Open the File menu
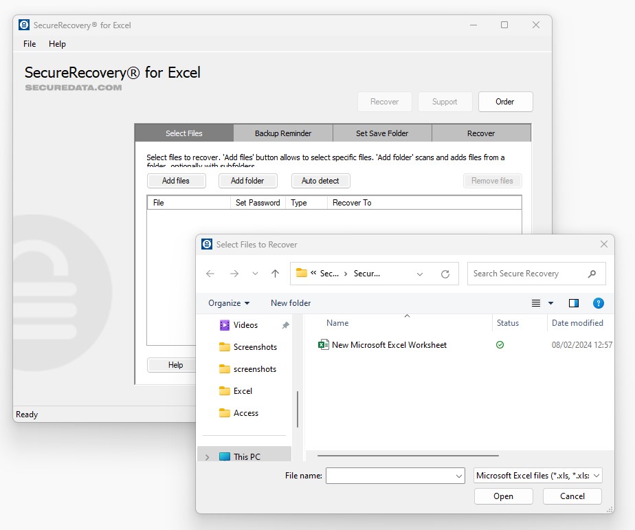This screenshot has width=635, height=530. pos(30,44)
